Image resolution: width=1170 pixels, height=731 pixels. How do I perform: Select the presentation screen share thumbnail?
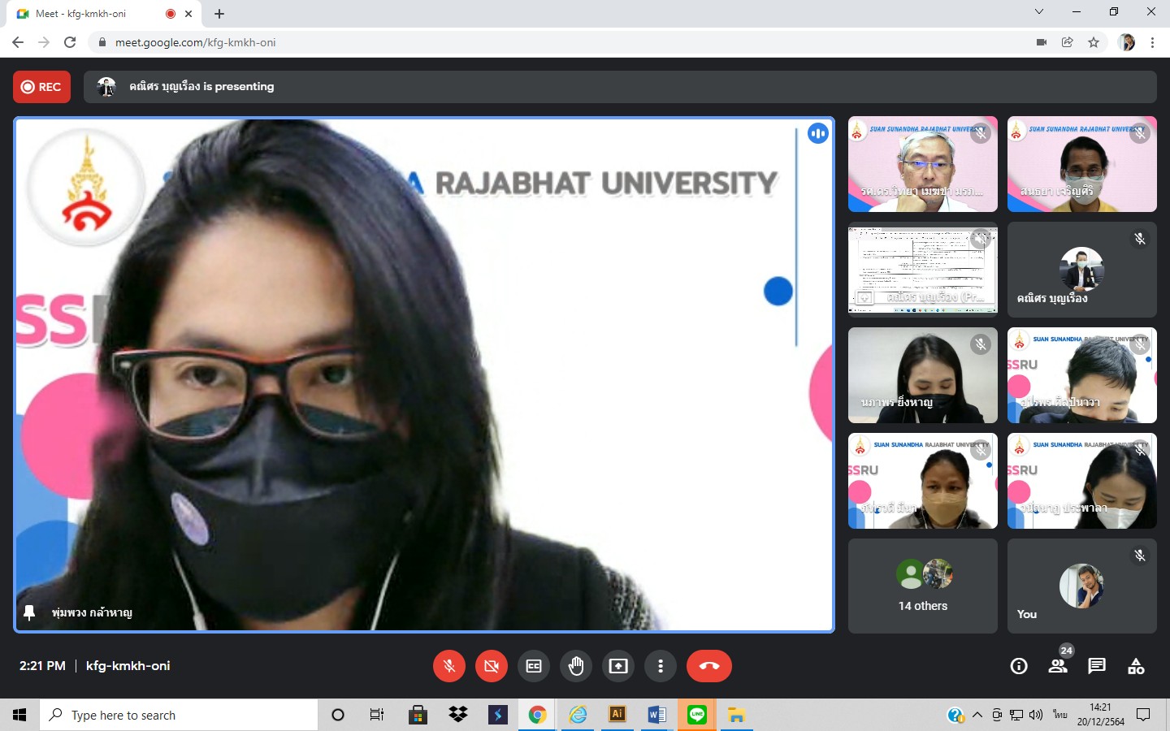[x=922, y=270]
